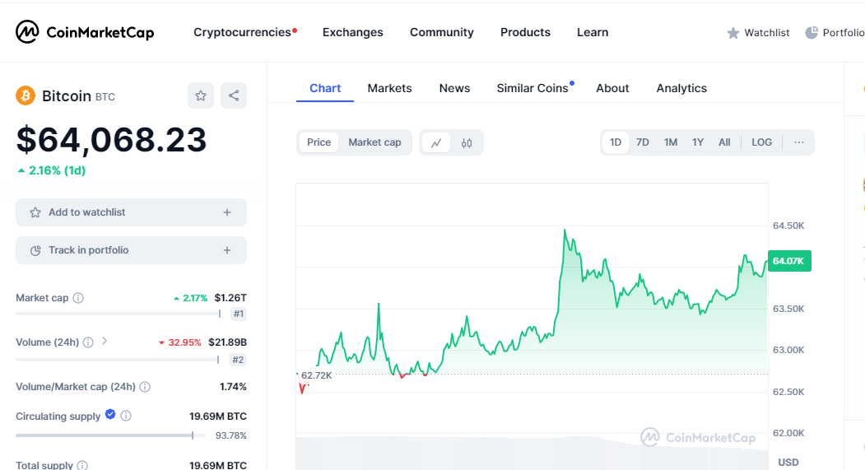Open the Learn menu
865x470 pixels.
593,33
